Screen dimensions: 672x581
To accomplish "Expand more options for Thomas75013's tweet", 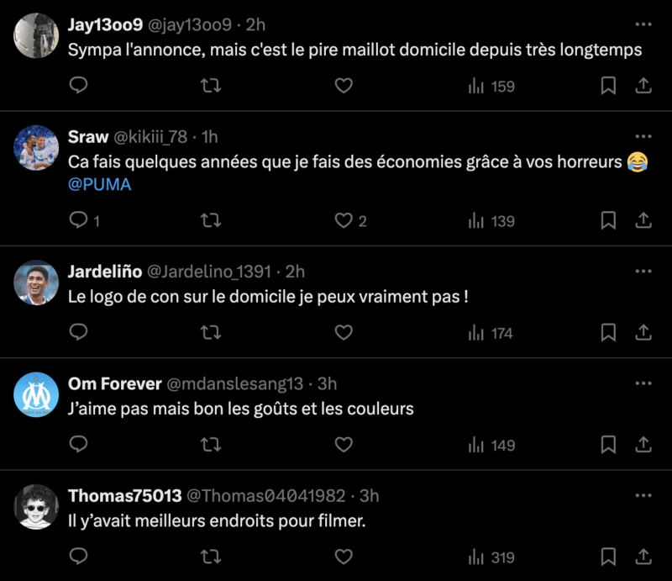I will pos(643,495).
